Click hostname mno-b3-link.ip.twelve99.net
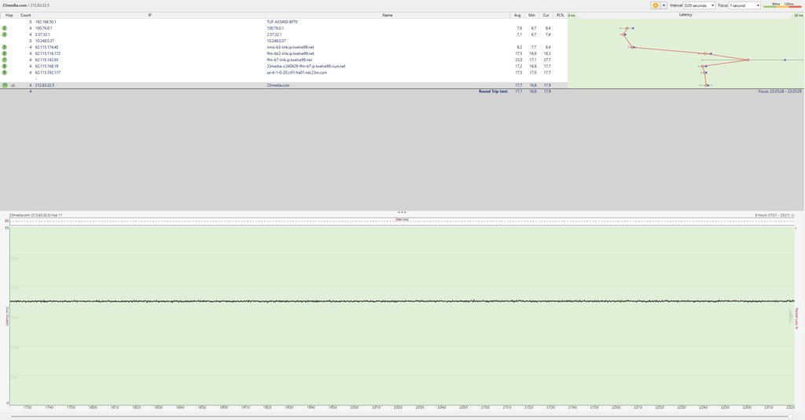 (x=290, y=47)
